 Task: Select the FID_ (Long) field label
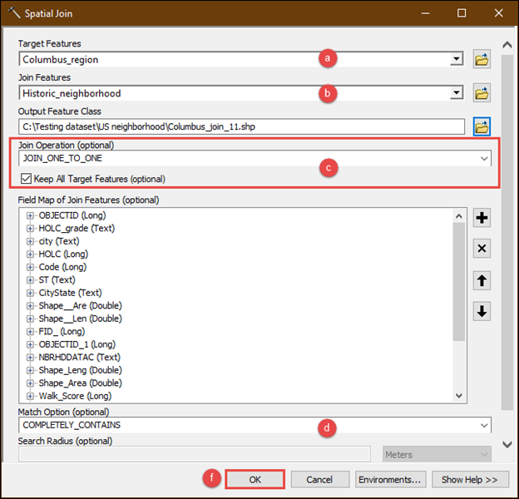coord(62,332)
